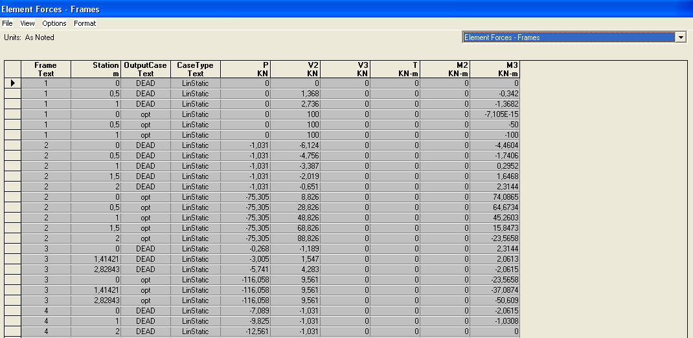Select V2 cell with value 1,547
Image resolution: width=693 pixels, height=338 pixels.
point(296,259)
